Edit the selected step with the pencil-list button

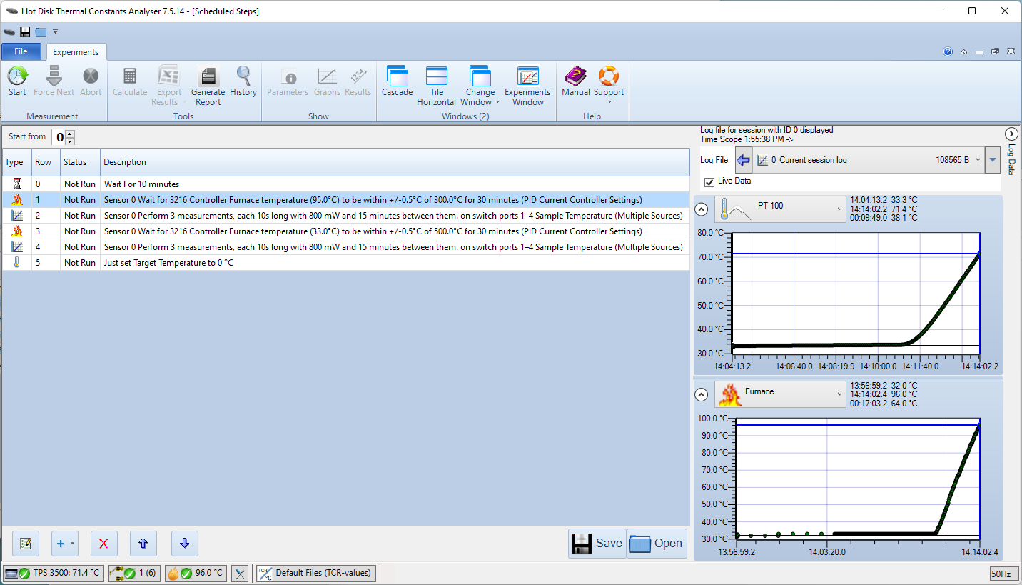coord(26,544)
